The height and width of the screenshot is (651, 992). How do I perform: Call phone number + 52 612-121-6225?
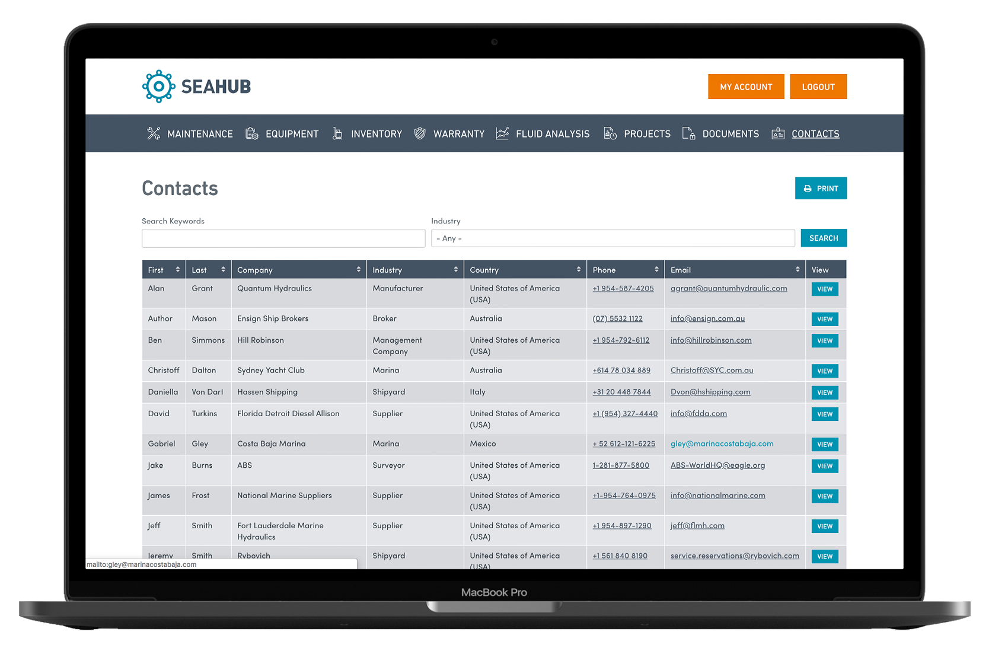pos(624,443)
